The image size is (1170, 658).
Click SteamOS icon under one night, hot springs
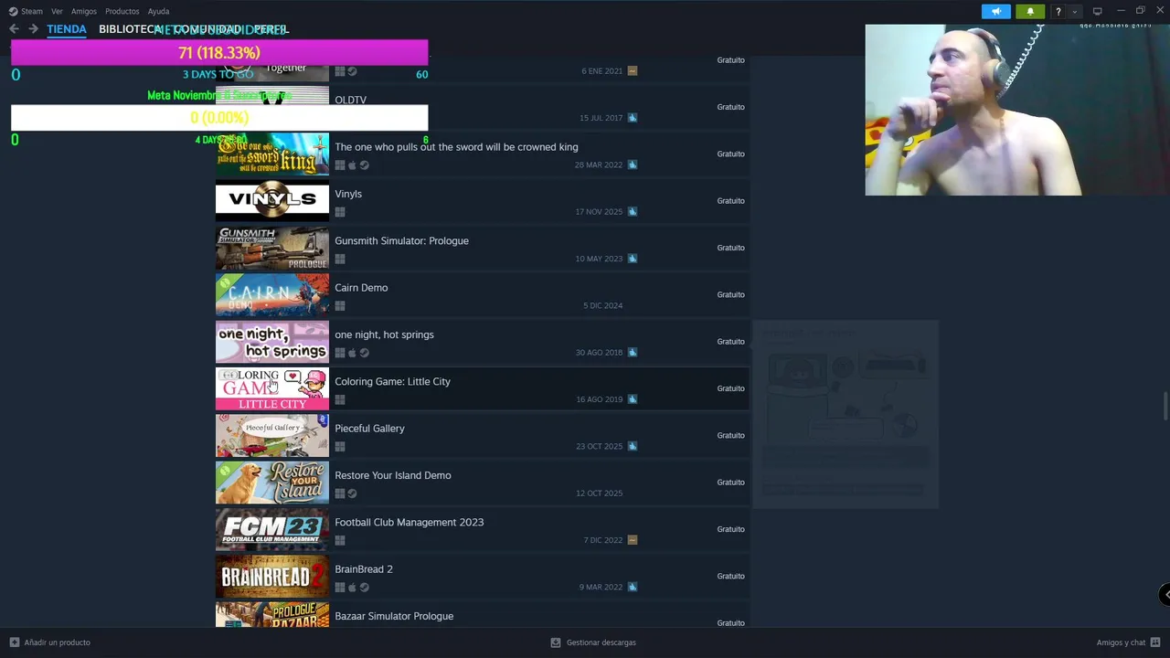pos(364,353)
